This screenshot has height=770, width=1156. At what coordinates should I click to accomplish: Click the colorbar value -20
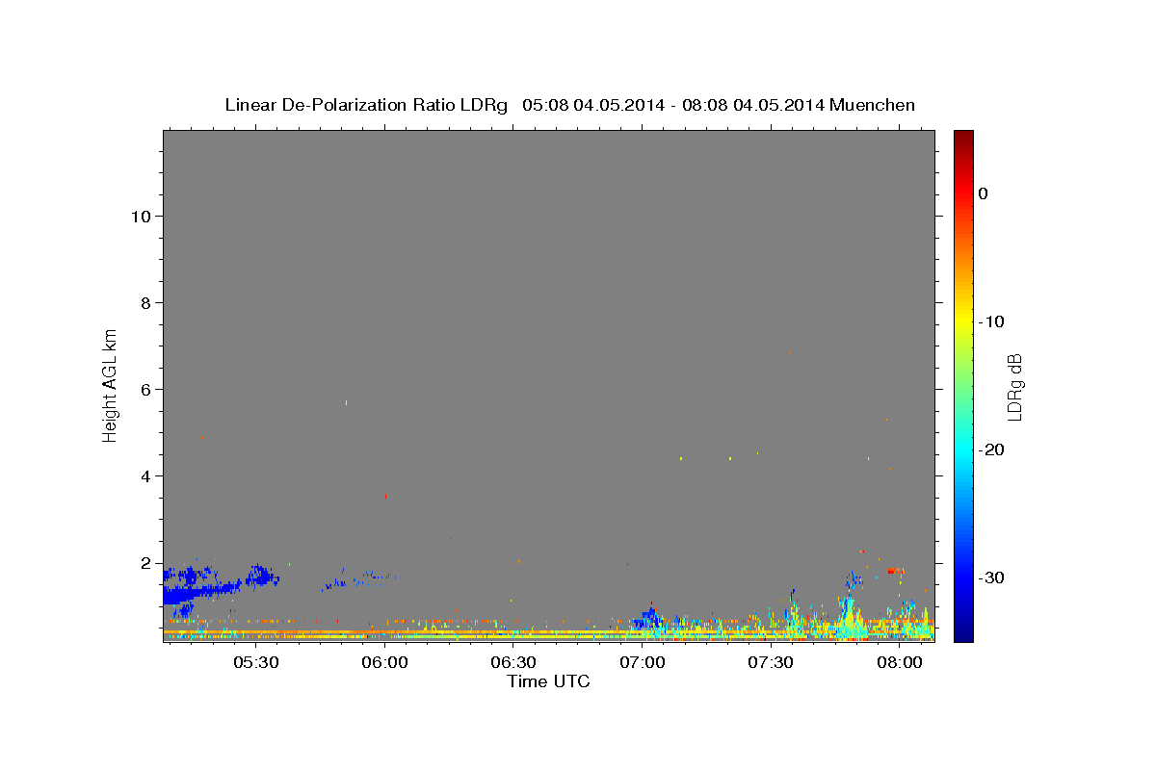[992, 449]
